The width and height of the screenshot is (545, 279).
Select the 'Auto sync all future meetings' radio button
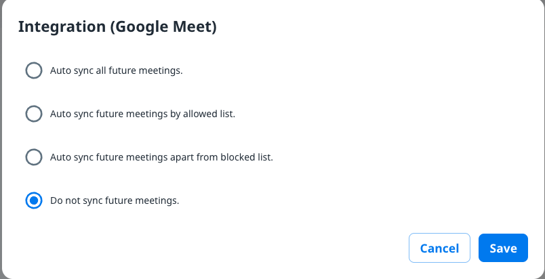click(34, 70)
